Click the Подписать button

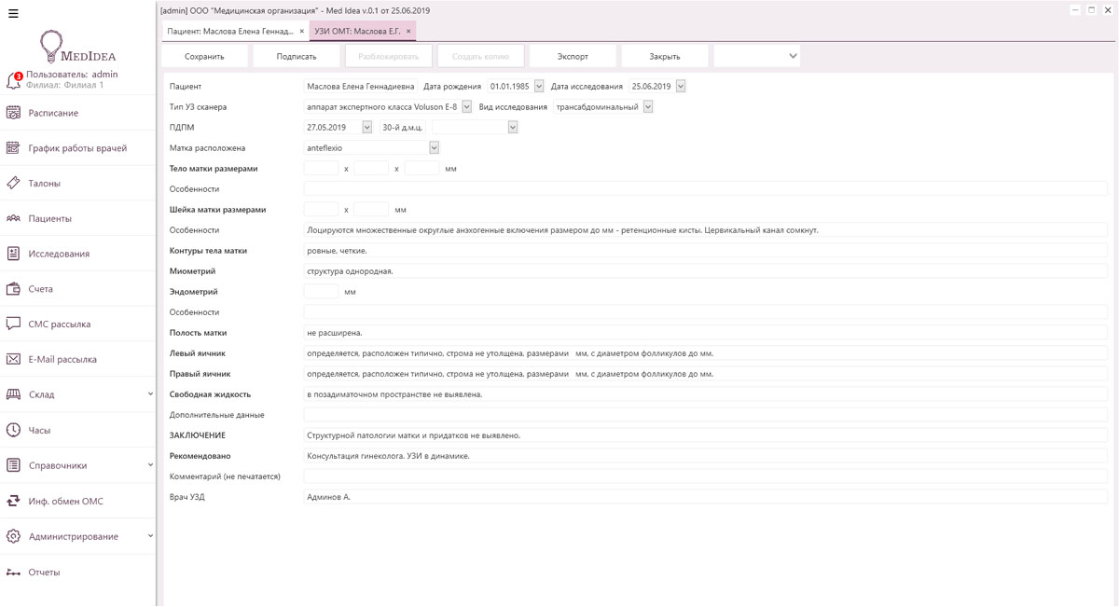tap(297, 56)
